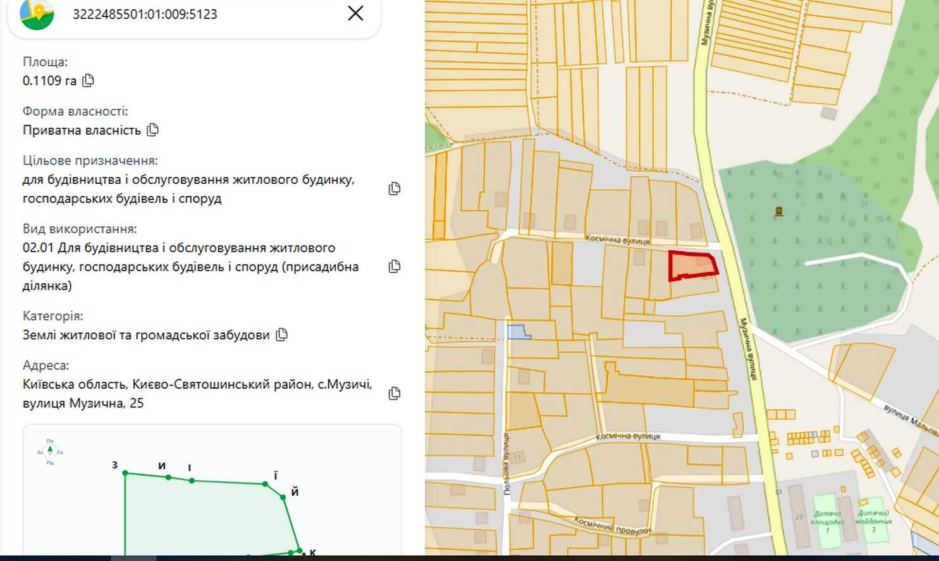Click vertex label И on parcel diagram
939x561 pixels.
[162, 466]
